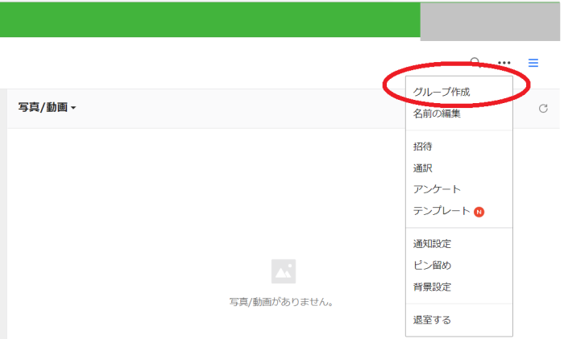Click the empty photo placeholder image icon
564x339 pixels.
click(x=284, y=271)
